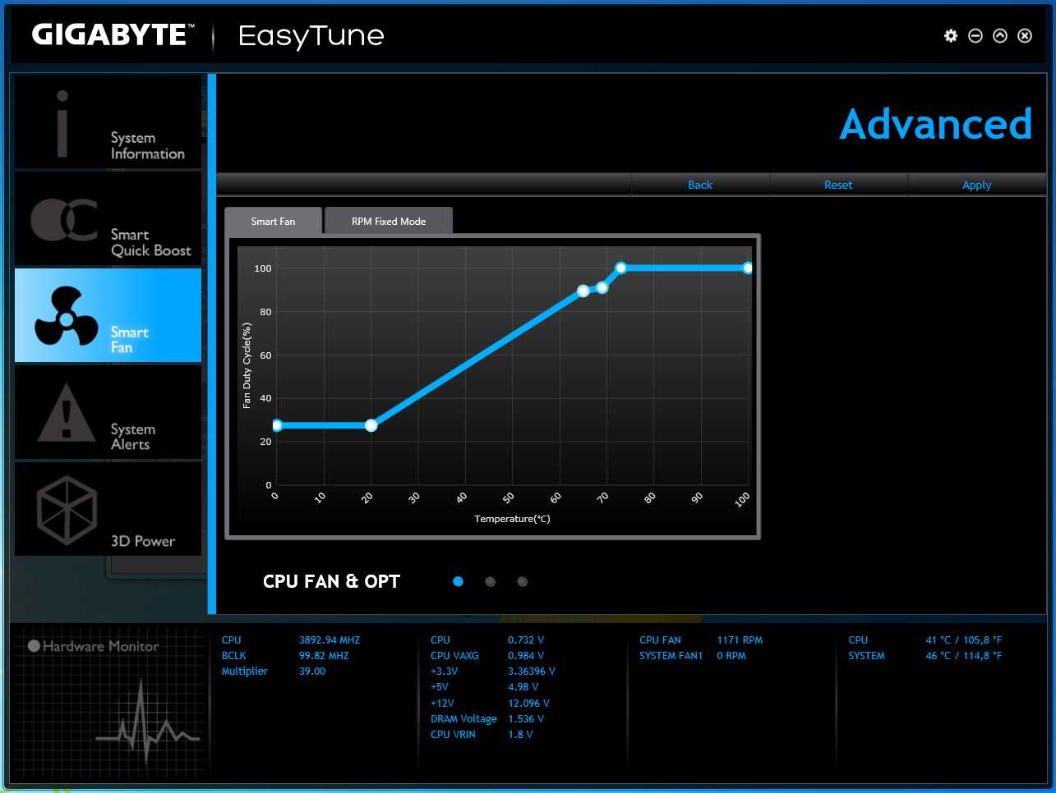Apply the fan curve settings
The height and width of the screenshot is (793, 1056).
(976, 185)
